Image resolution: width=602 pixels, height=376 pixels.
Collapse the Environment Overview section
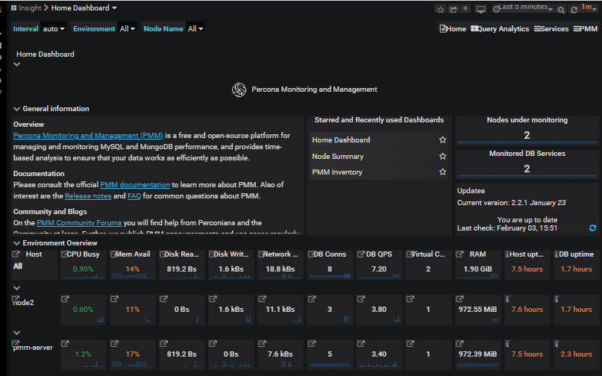[x=16, y=243]
